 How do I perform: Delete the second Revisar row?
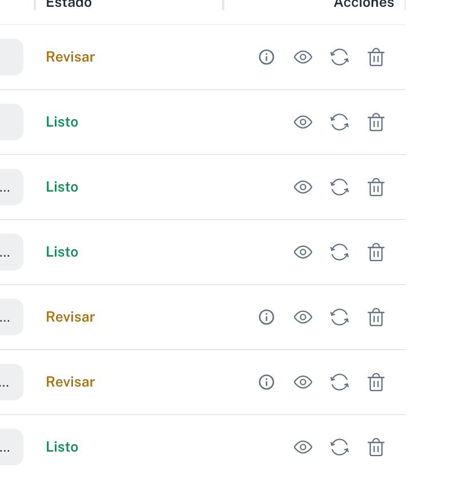click(x=376, y=317)
